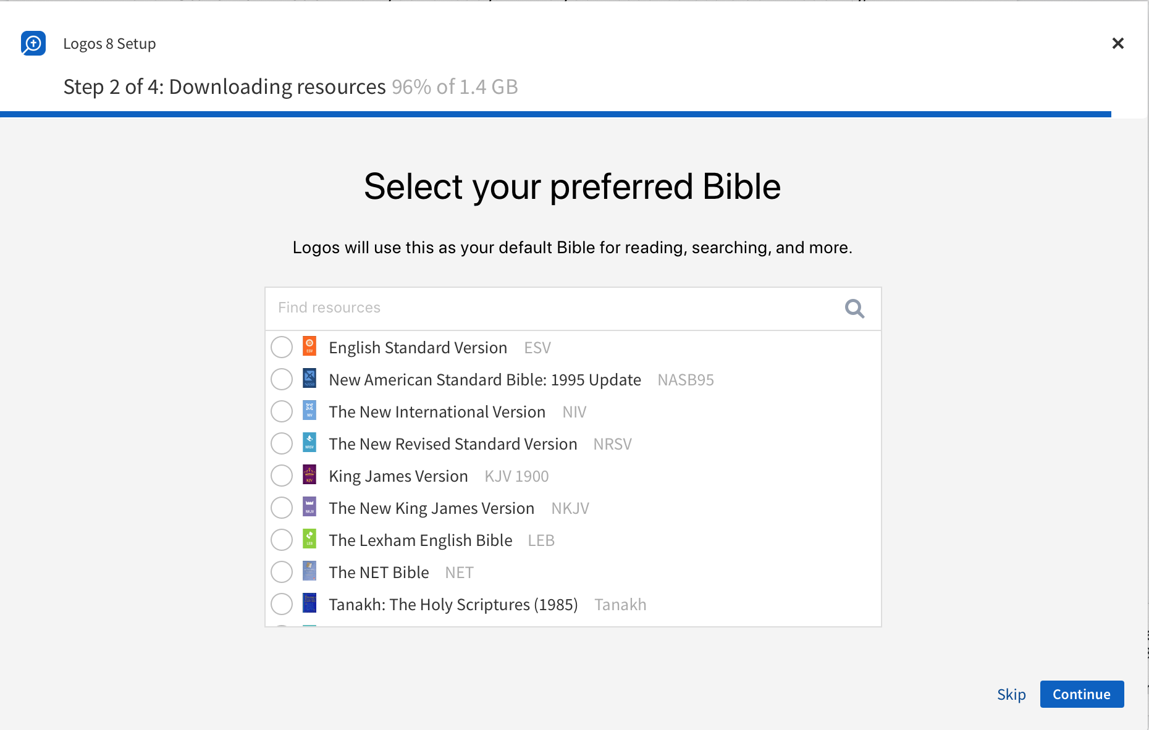This screenshot has width=1149, height=730.
Task: Select English Standard Version radio button
Action: pyautogui.click(x=282, y=347)
